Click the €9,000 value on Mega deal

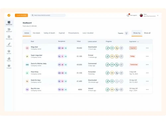click(x=79, y=48)
